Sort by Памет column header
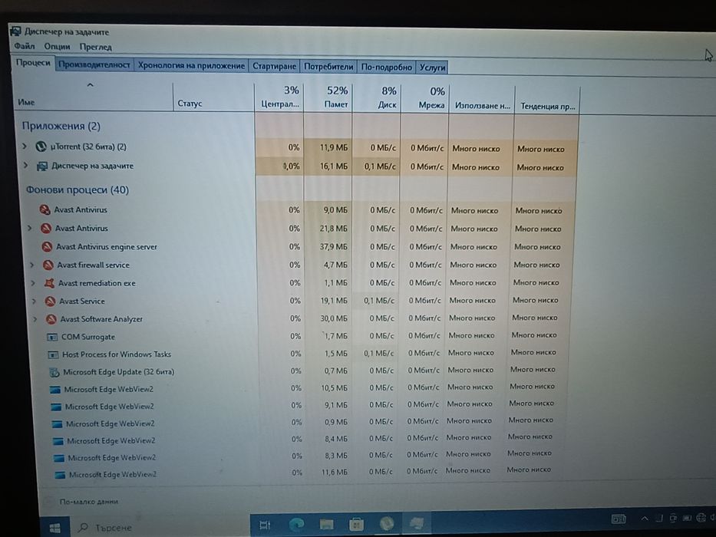This screenshot has width=716, height=537. pos(328,97)
